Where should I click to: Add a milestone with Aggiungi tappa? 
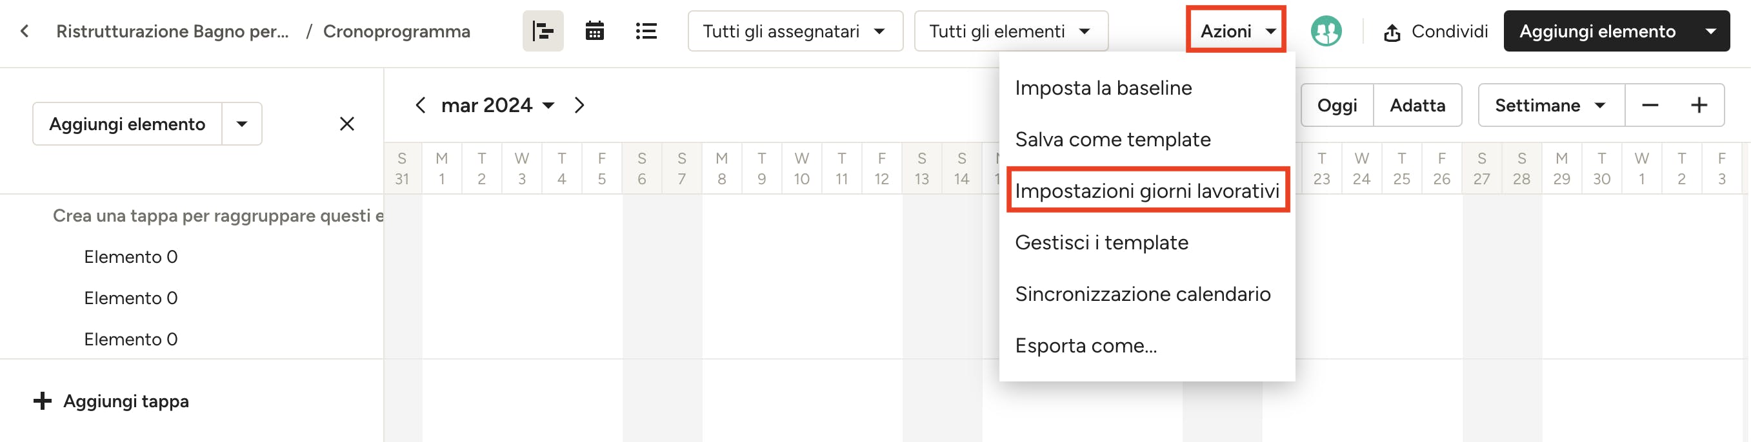[111, 401]
